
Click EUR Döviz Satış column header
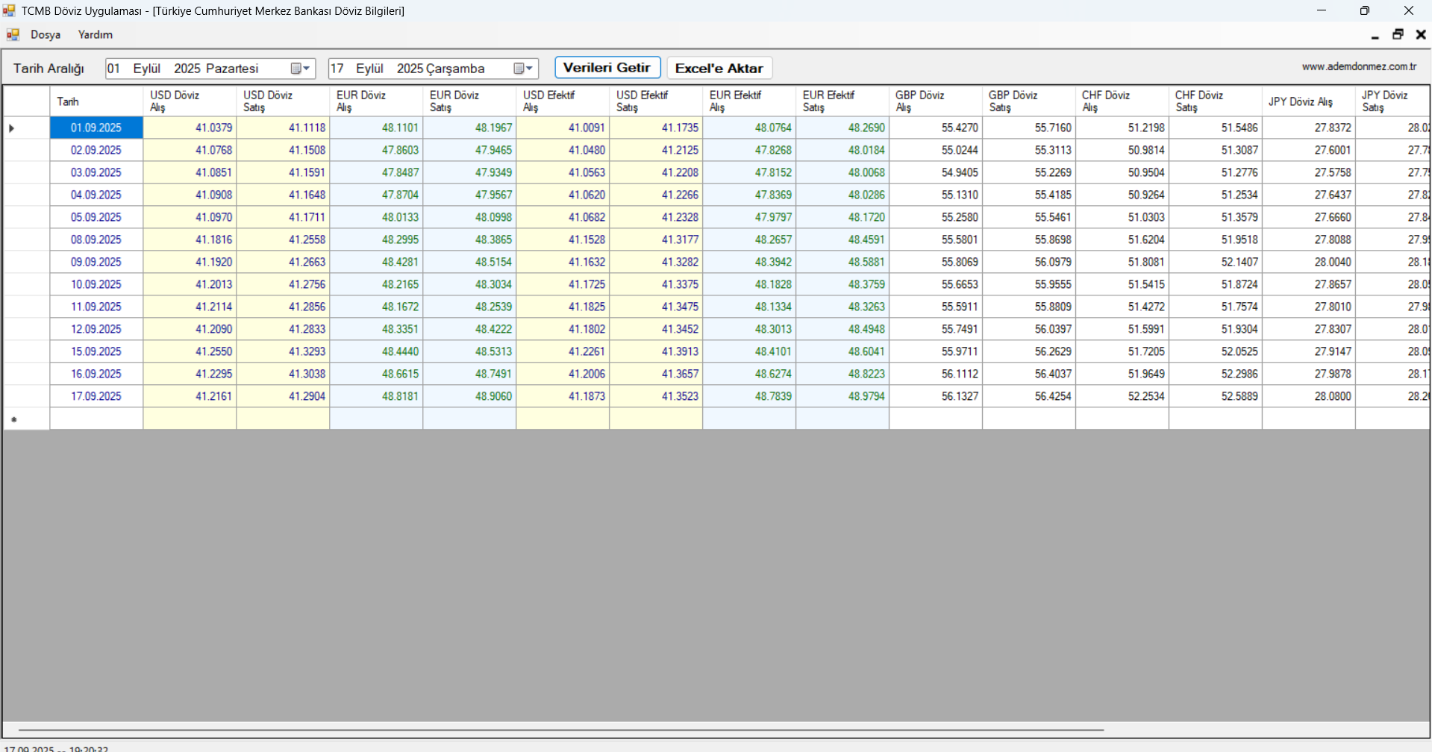pos(469,101)
